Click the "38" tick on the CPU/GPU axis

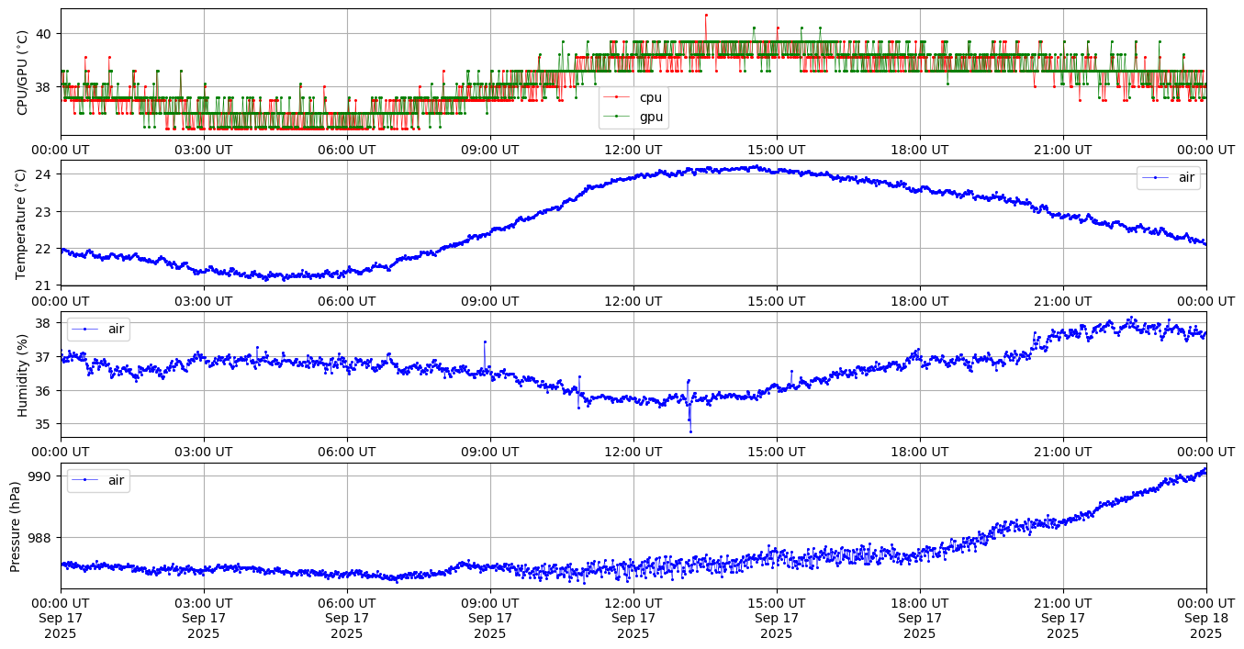click(x=45, y=87)
